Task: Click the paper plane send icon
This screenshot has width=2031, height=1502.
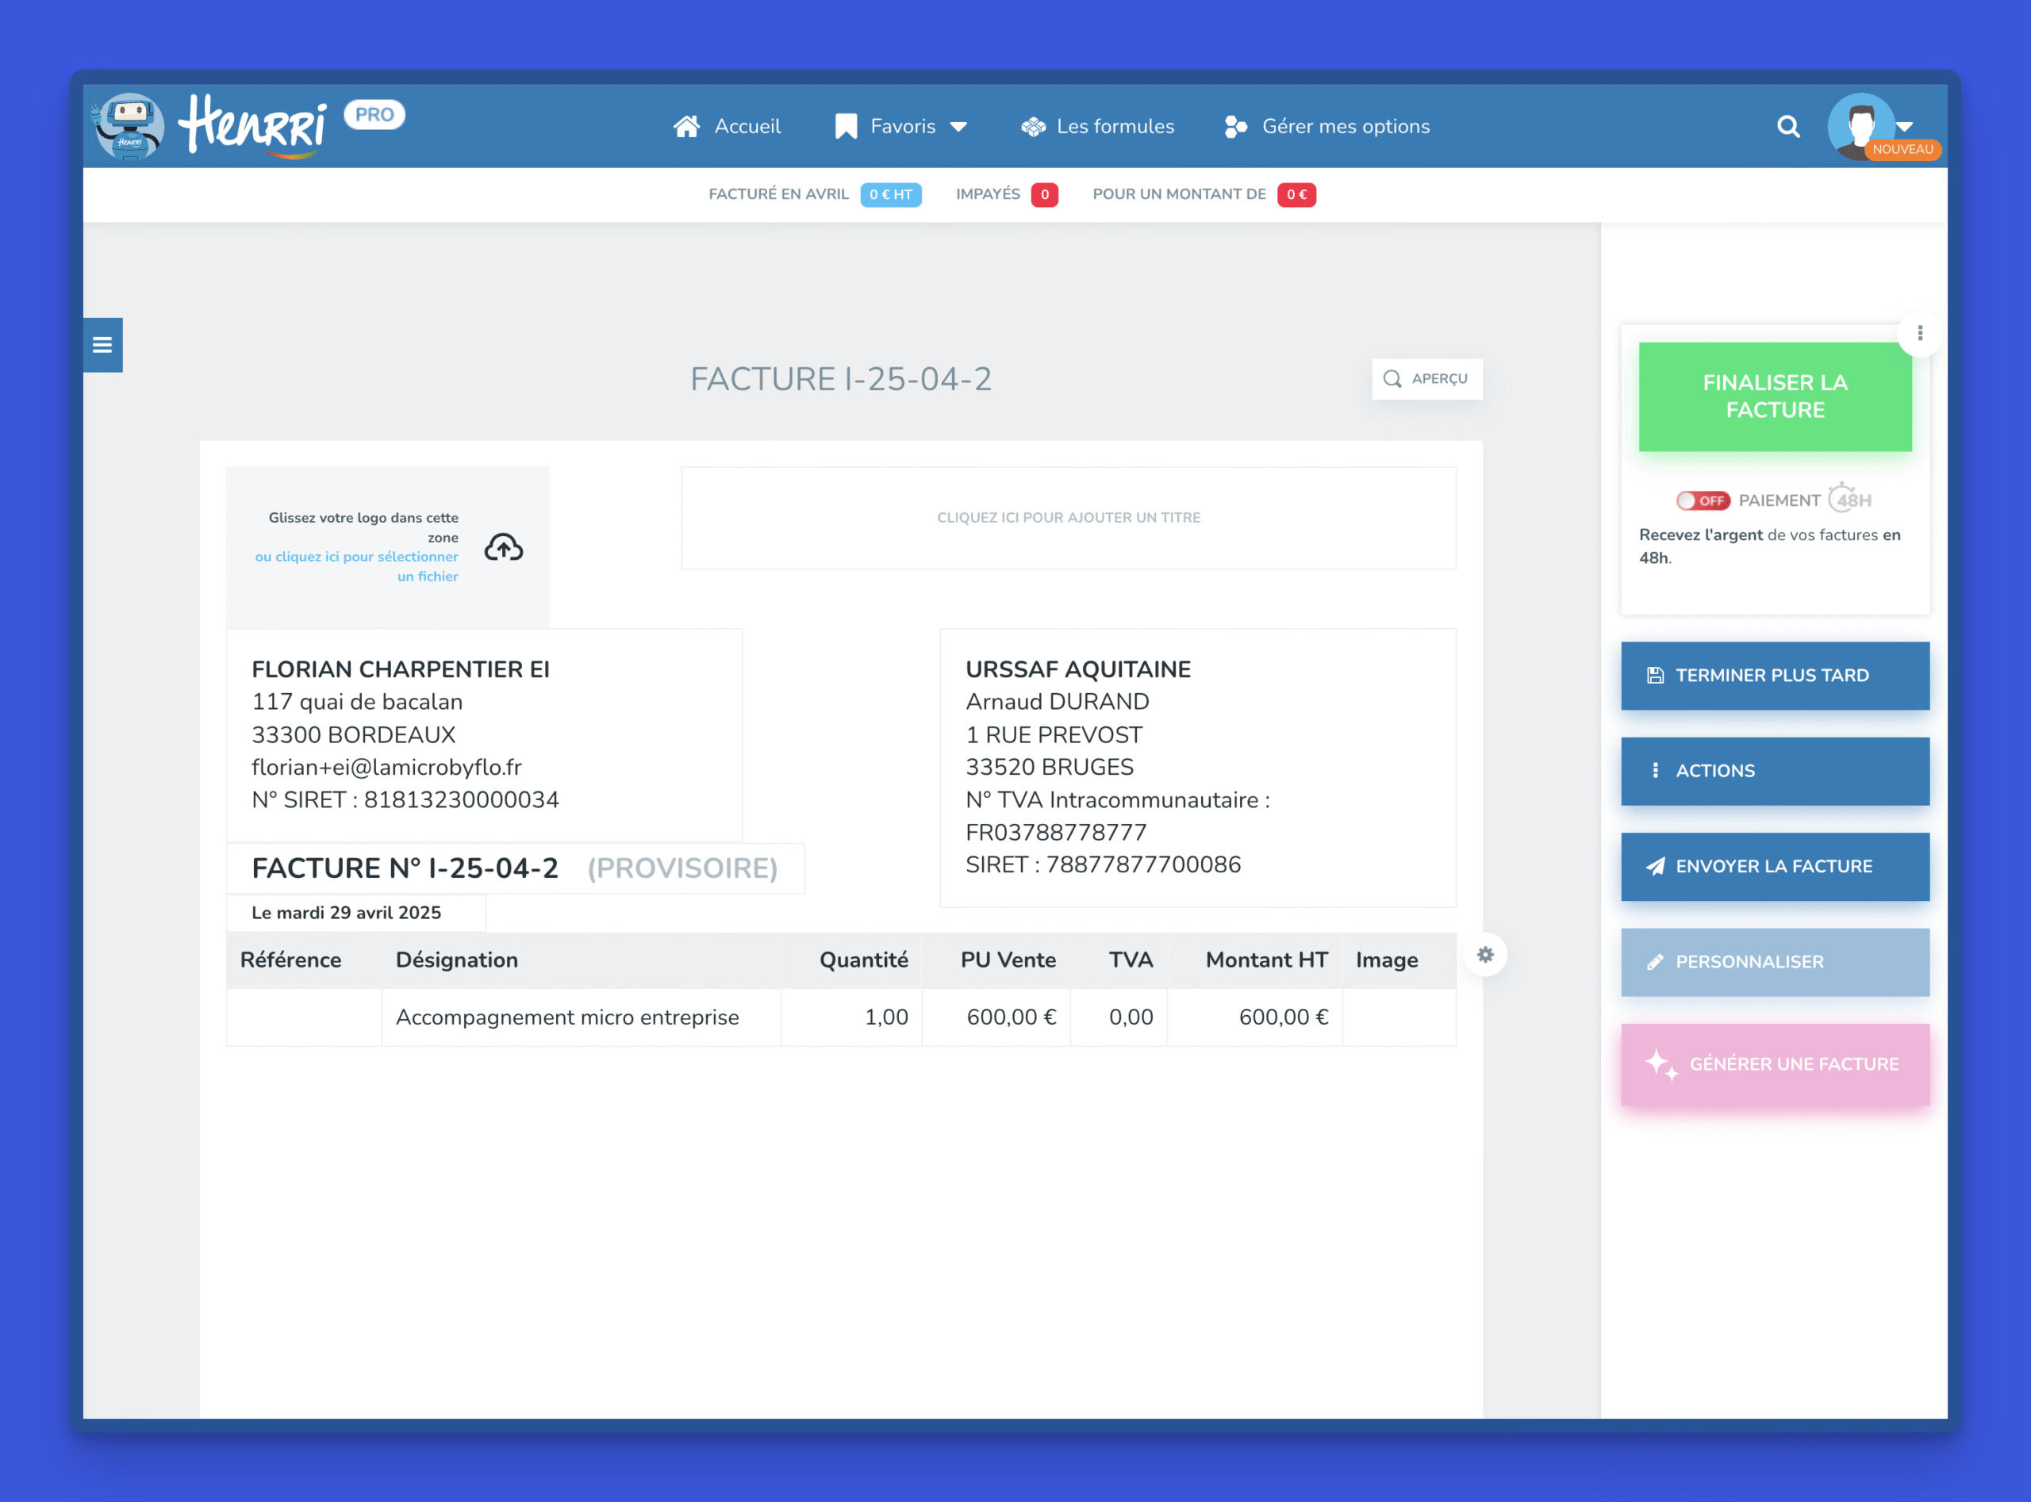Action: point(1656,867)
